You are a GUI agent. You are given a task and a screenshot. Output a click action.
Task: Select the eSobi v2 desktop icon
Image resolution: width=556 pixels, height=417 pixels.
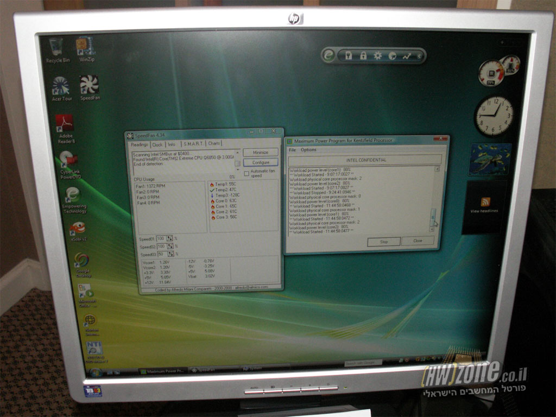[78, 231]
